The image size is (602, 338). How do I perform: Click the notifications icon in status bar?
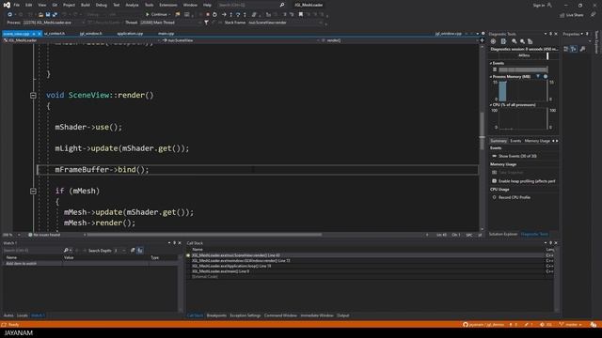coord(594,325)
